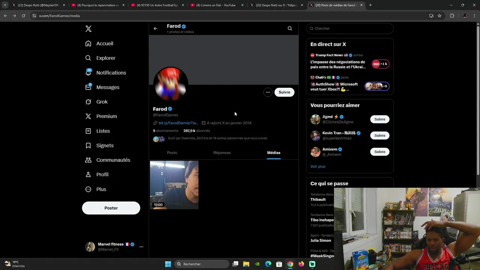
Task: Follow Amixem with Suivre
Action: [x=380, y=152]
